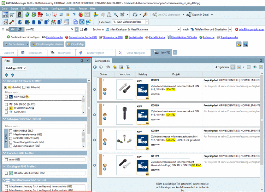Open search field history dropdown arrow

click(x=77, y=29)
